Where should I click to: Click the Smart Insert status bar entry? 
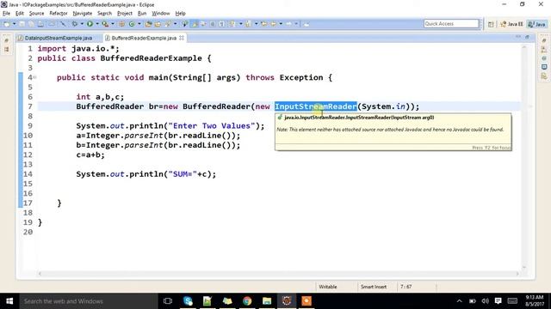(373, 287)
